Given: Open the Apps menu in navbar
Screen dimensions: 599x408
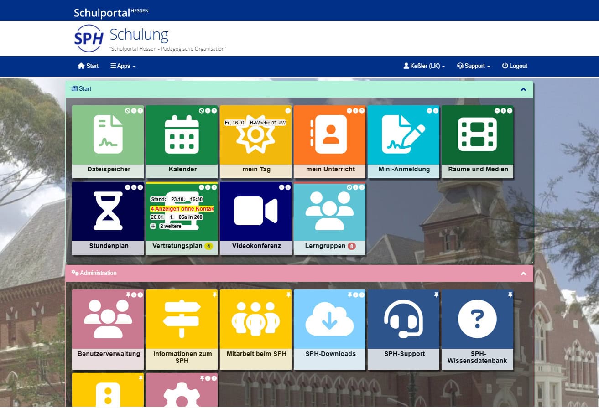Looking at the screenshot, I should [123, 66].
